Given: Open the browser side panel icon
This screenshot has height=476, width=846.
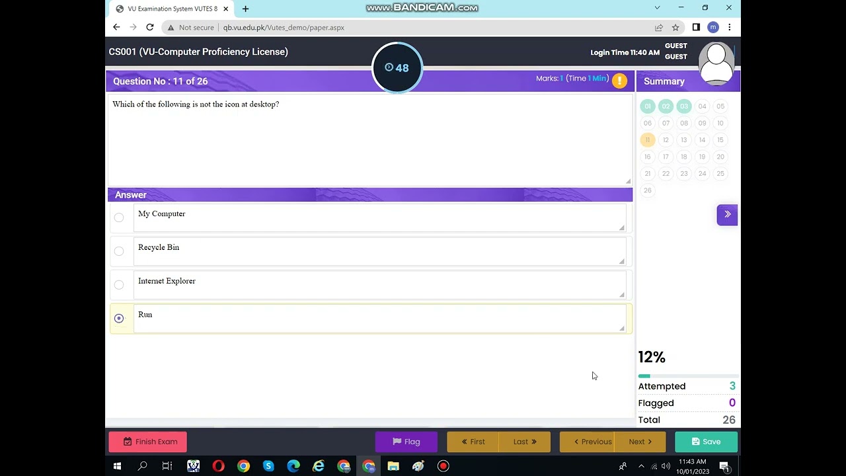Looking at the screenshot, I should tap(696, 27).
